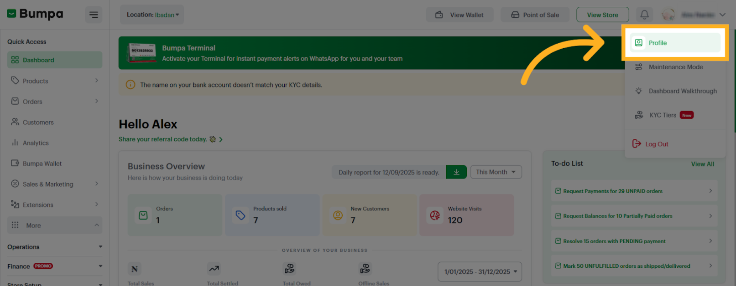The image size is (736, 286).
Task: Click the Sales & Marketing percent icon
Action: pos(15,184)
